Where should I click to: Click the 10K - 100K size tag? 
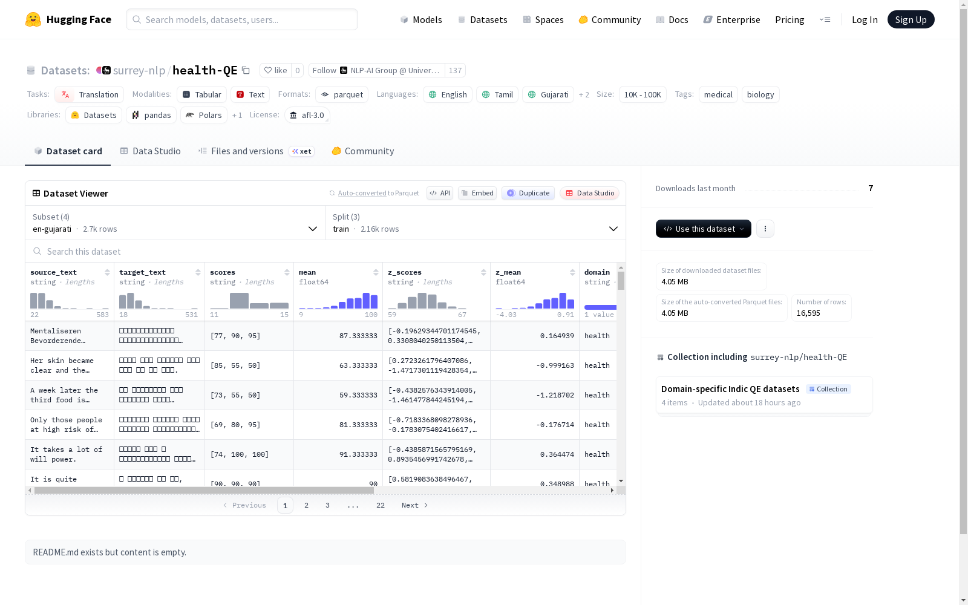[x=643, y=94]
